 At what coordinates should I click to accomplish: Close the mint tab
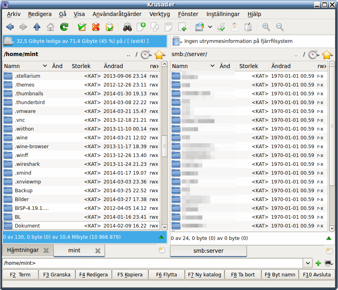(x=98, y=251)
